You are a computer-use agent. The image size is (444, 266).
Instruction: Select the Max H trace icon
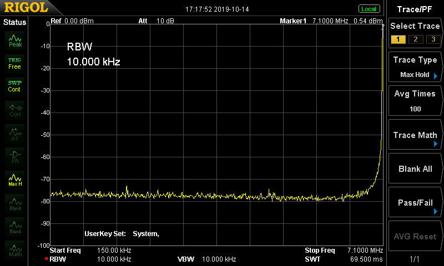[15, 180]
